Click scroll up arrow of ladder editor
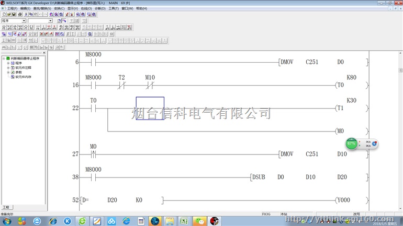The image size is (403, 226). (400, 53)
